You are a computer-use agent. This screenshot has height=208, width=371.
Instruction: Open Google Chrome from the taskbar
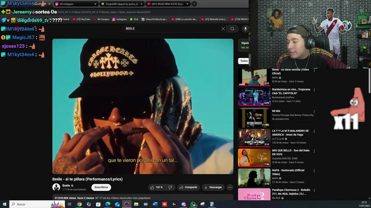tap(79, 204)
